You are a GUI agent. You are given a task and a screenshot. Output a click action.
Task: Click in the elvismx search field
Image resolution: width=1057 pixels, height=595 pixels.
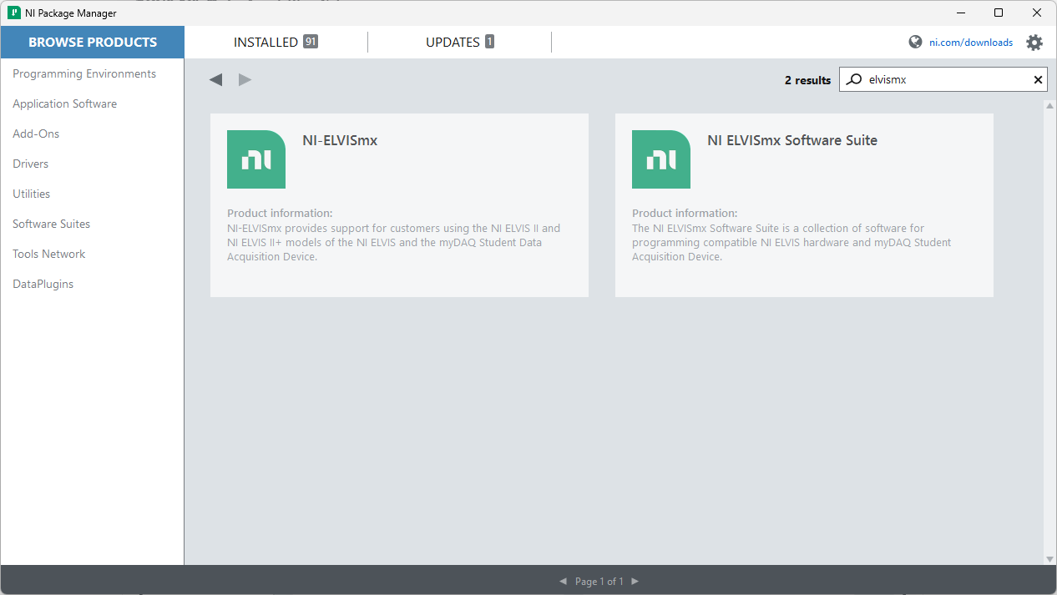point(943,80)
